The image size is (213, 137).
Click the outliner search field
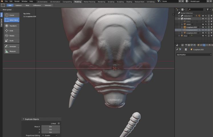tap(195, 9)
